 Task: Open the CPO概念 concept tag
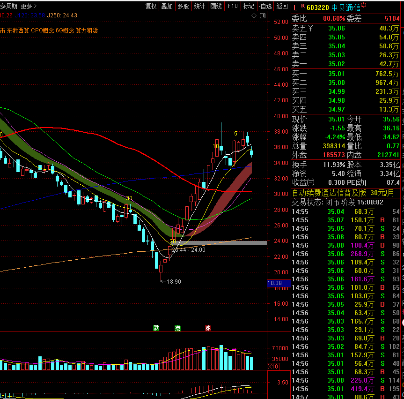[43, 31]
